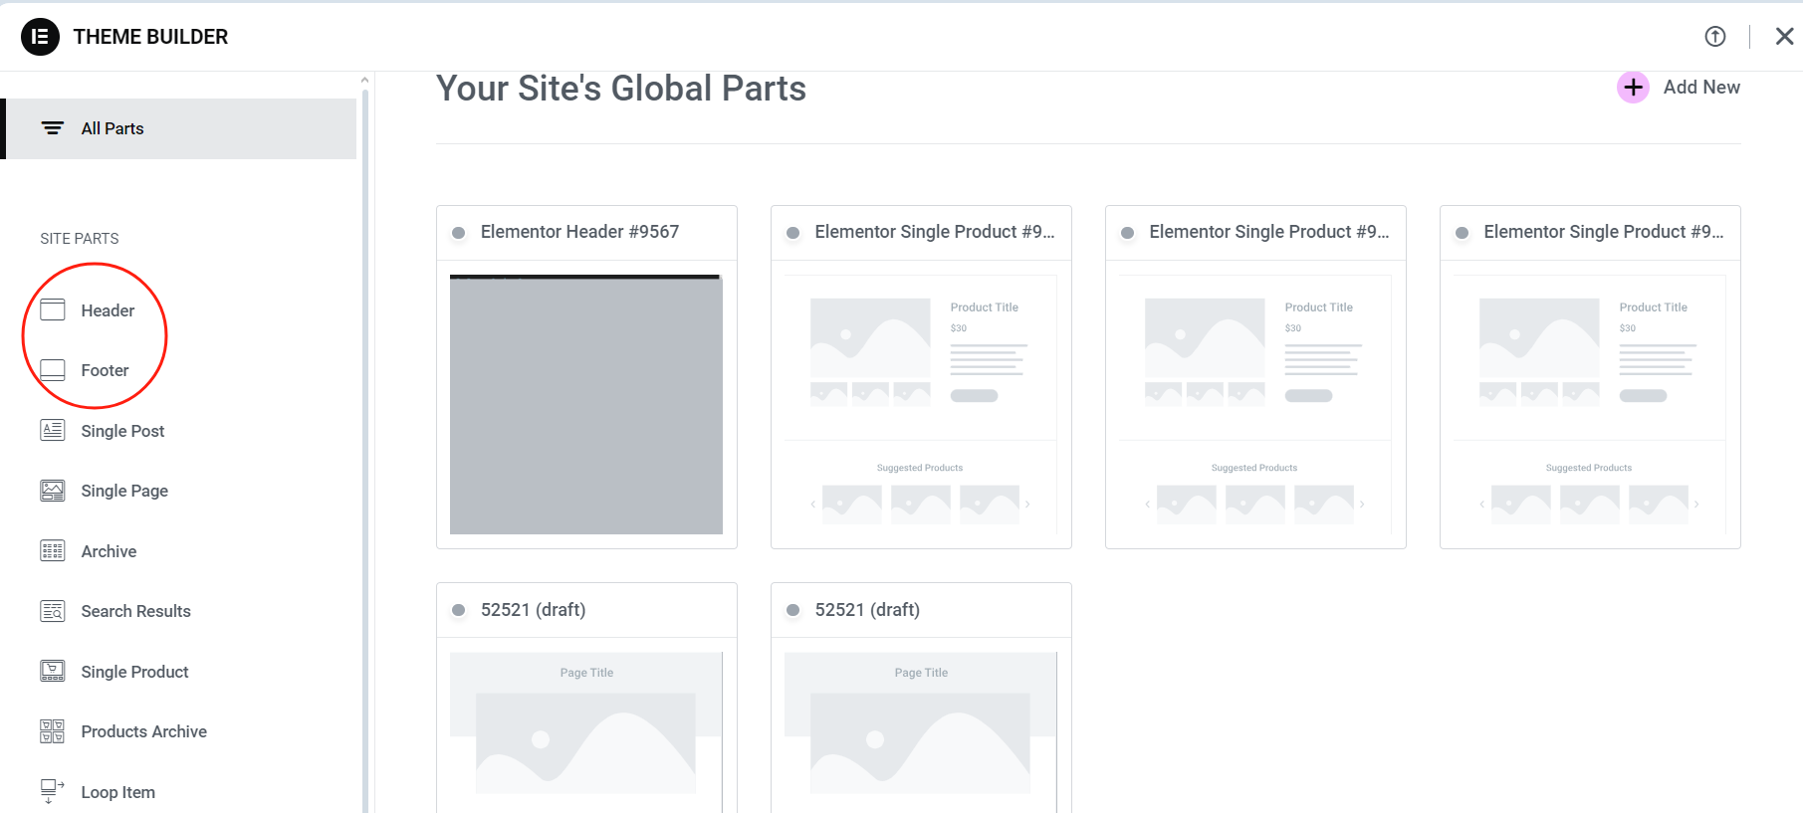Viewport: 1803px width, 813px height.
Task: Open All Parts in the sidebar
Action: (179, 128)
